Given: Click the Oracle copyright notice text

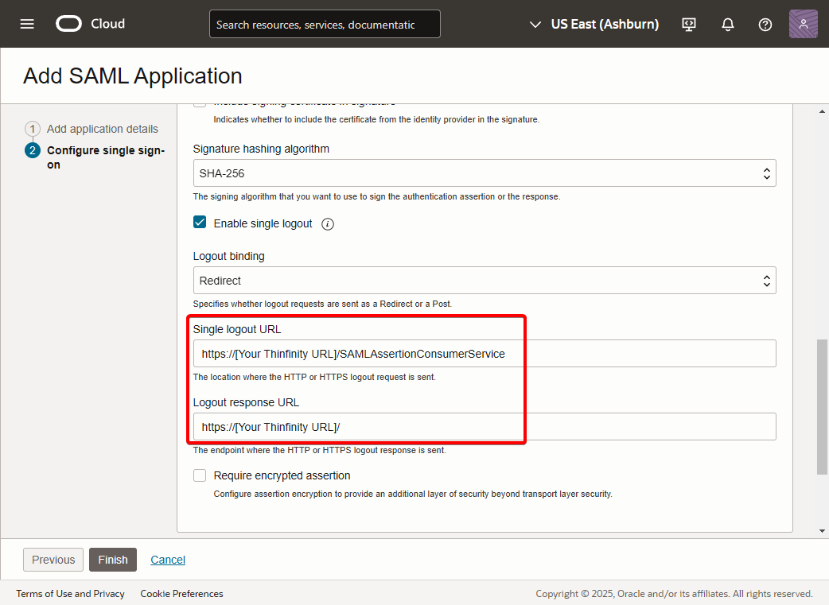Looking at the screenshot, I should click(674, 593).
